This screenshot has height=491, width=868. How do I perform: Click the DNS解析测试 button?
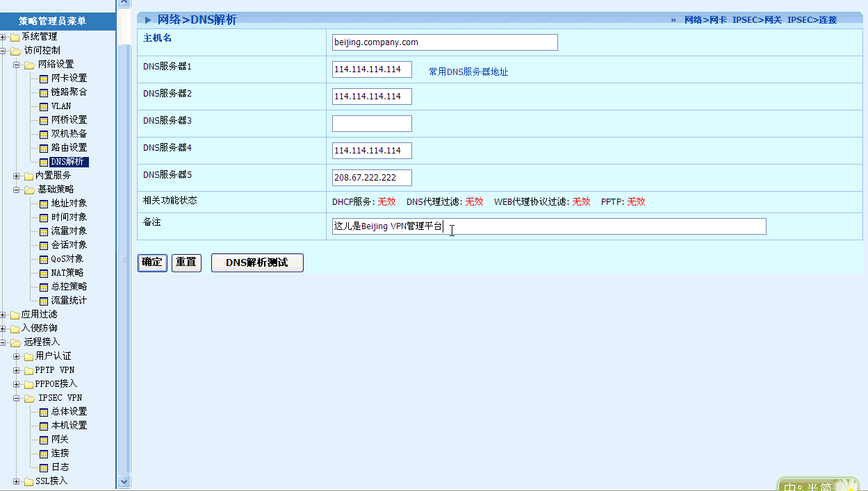coord(257,263)
